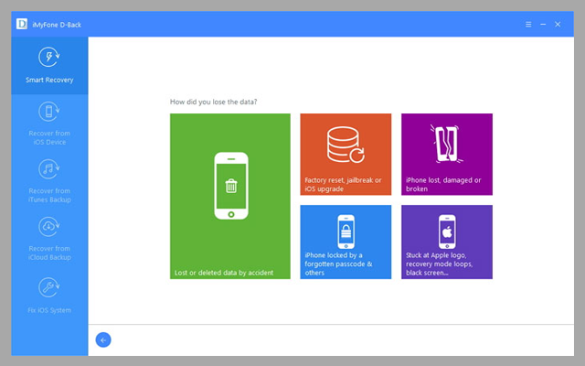This screenshot has height=366, width=585.
Task: Choose the Recover from iCloud Backup icon
Action: pos(49,226)
